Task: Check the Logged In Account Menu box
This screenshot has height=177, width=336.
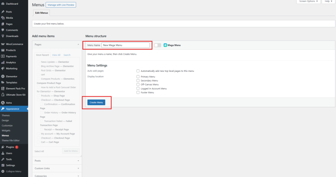Action: (x=138, y=88)
